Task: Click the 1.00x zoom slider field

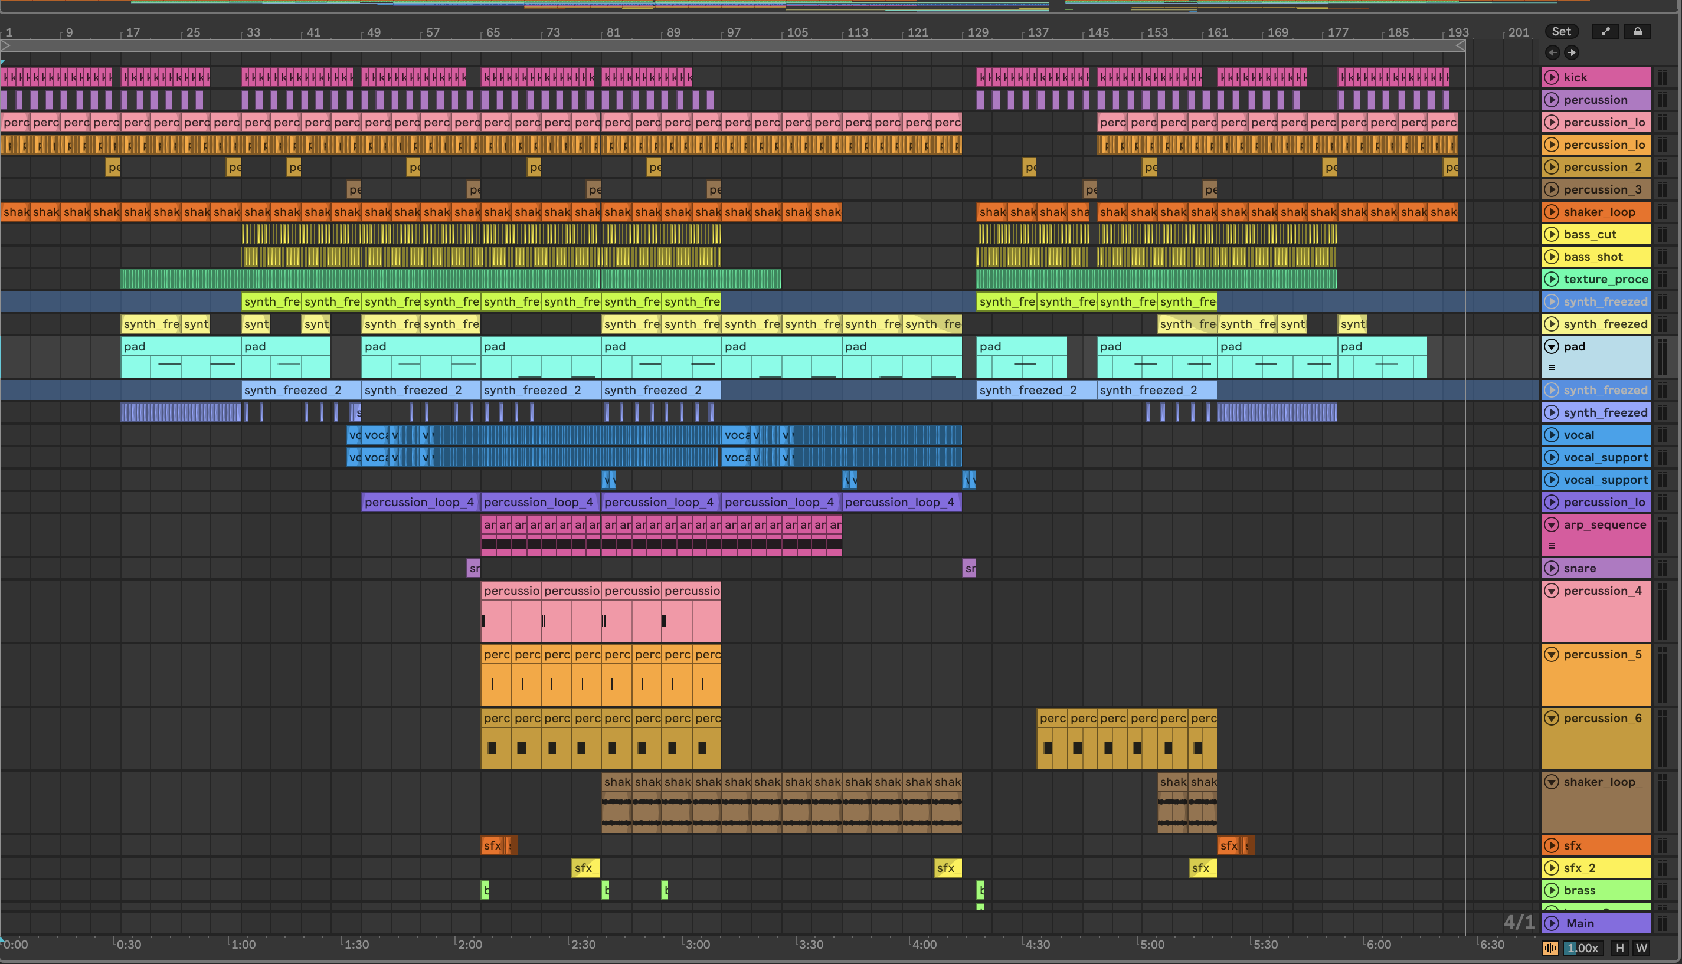Action: pos(1582,948)
